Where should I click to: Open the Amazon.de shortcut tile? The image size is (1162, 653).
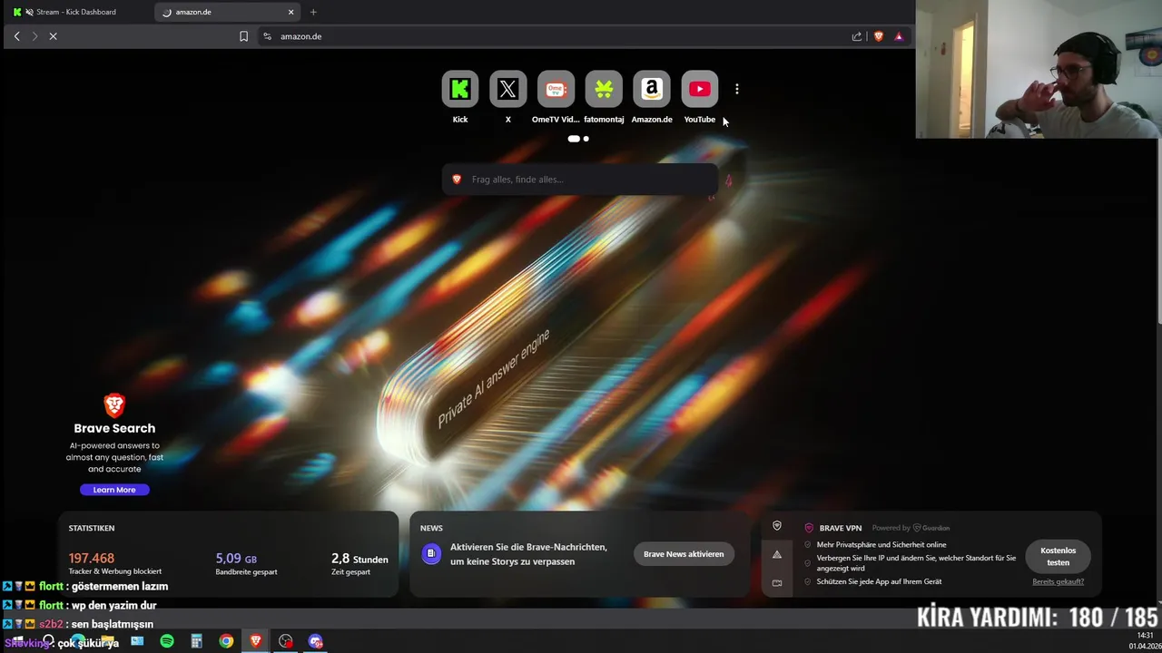click(x=652, y=89)
